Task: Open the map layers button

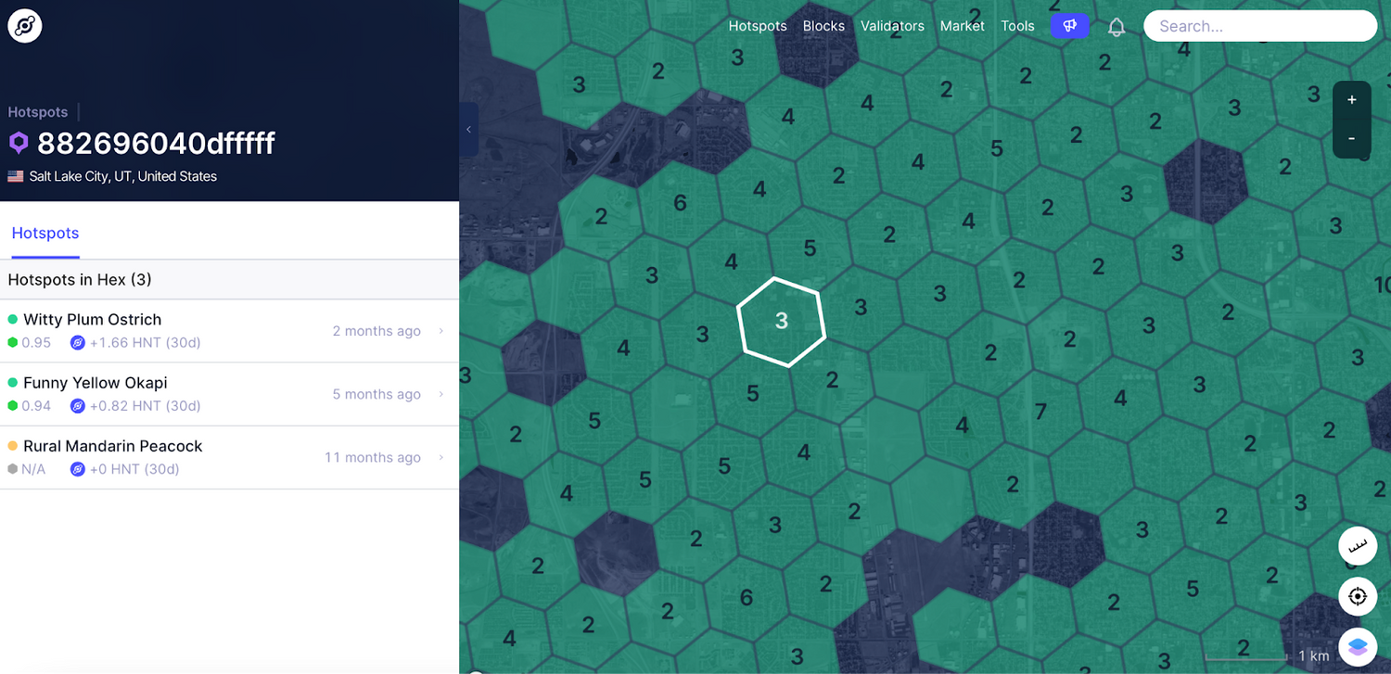Action: tap(1357, 646)
